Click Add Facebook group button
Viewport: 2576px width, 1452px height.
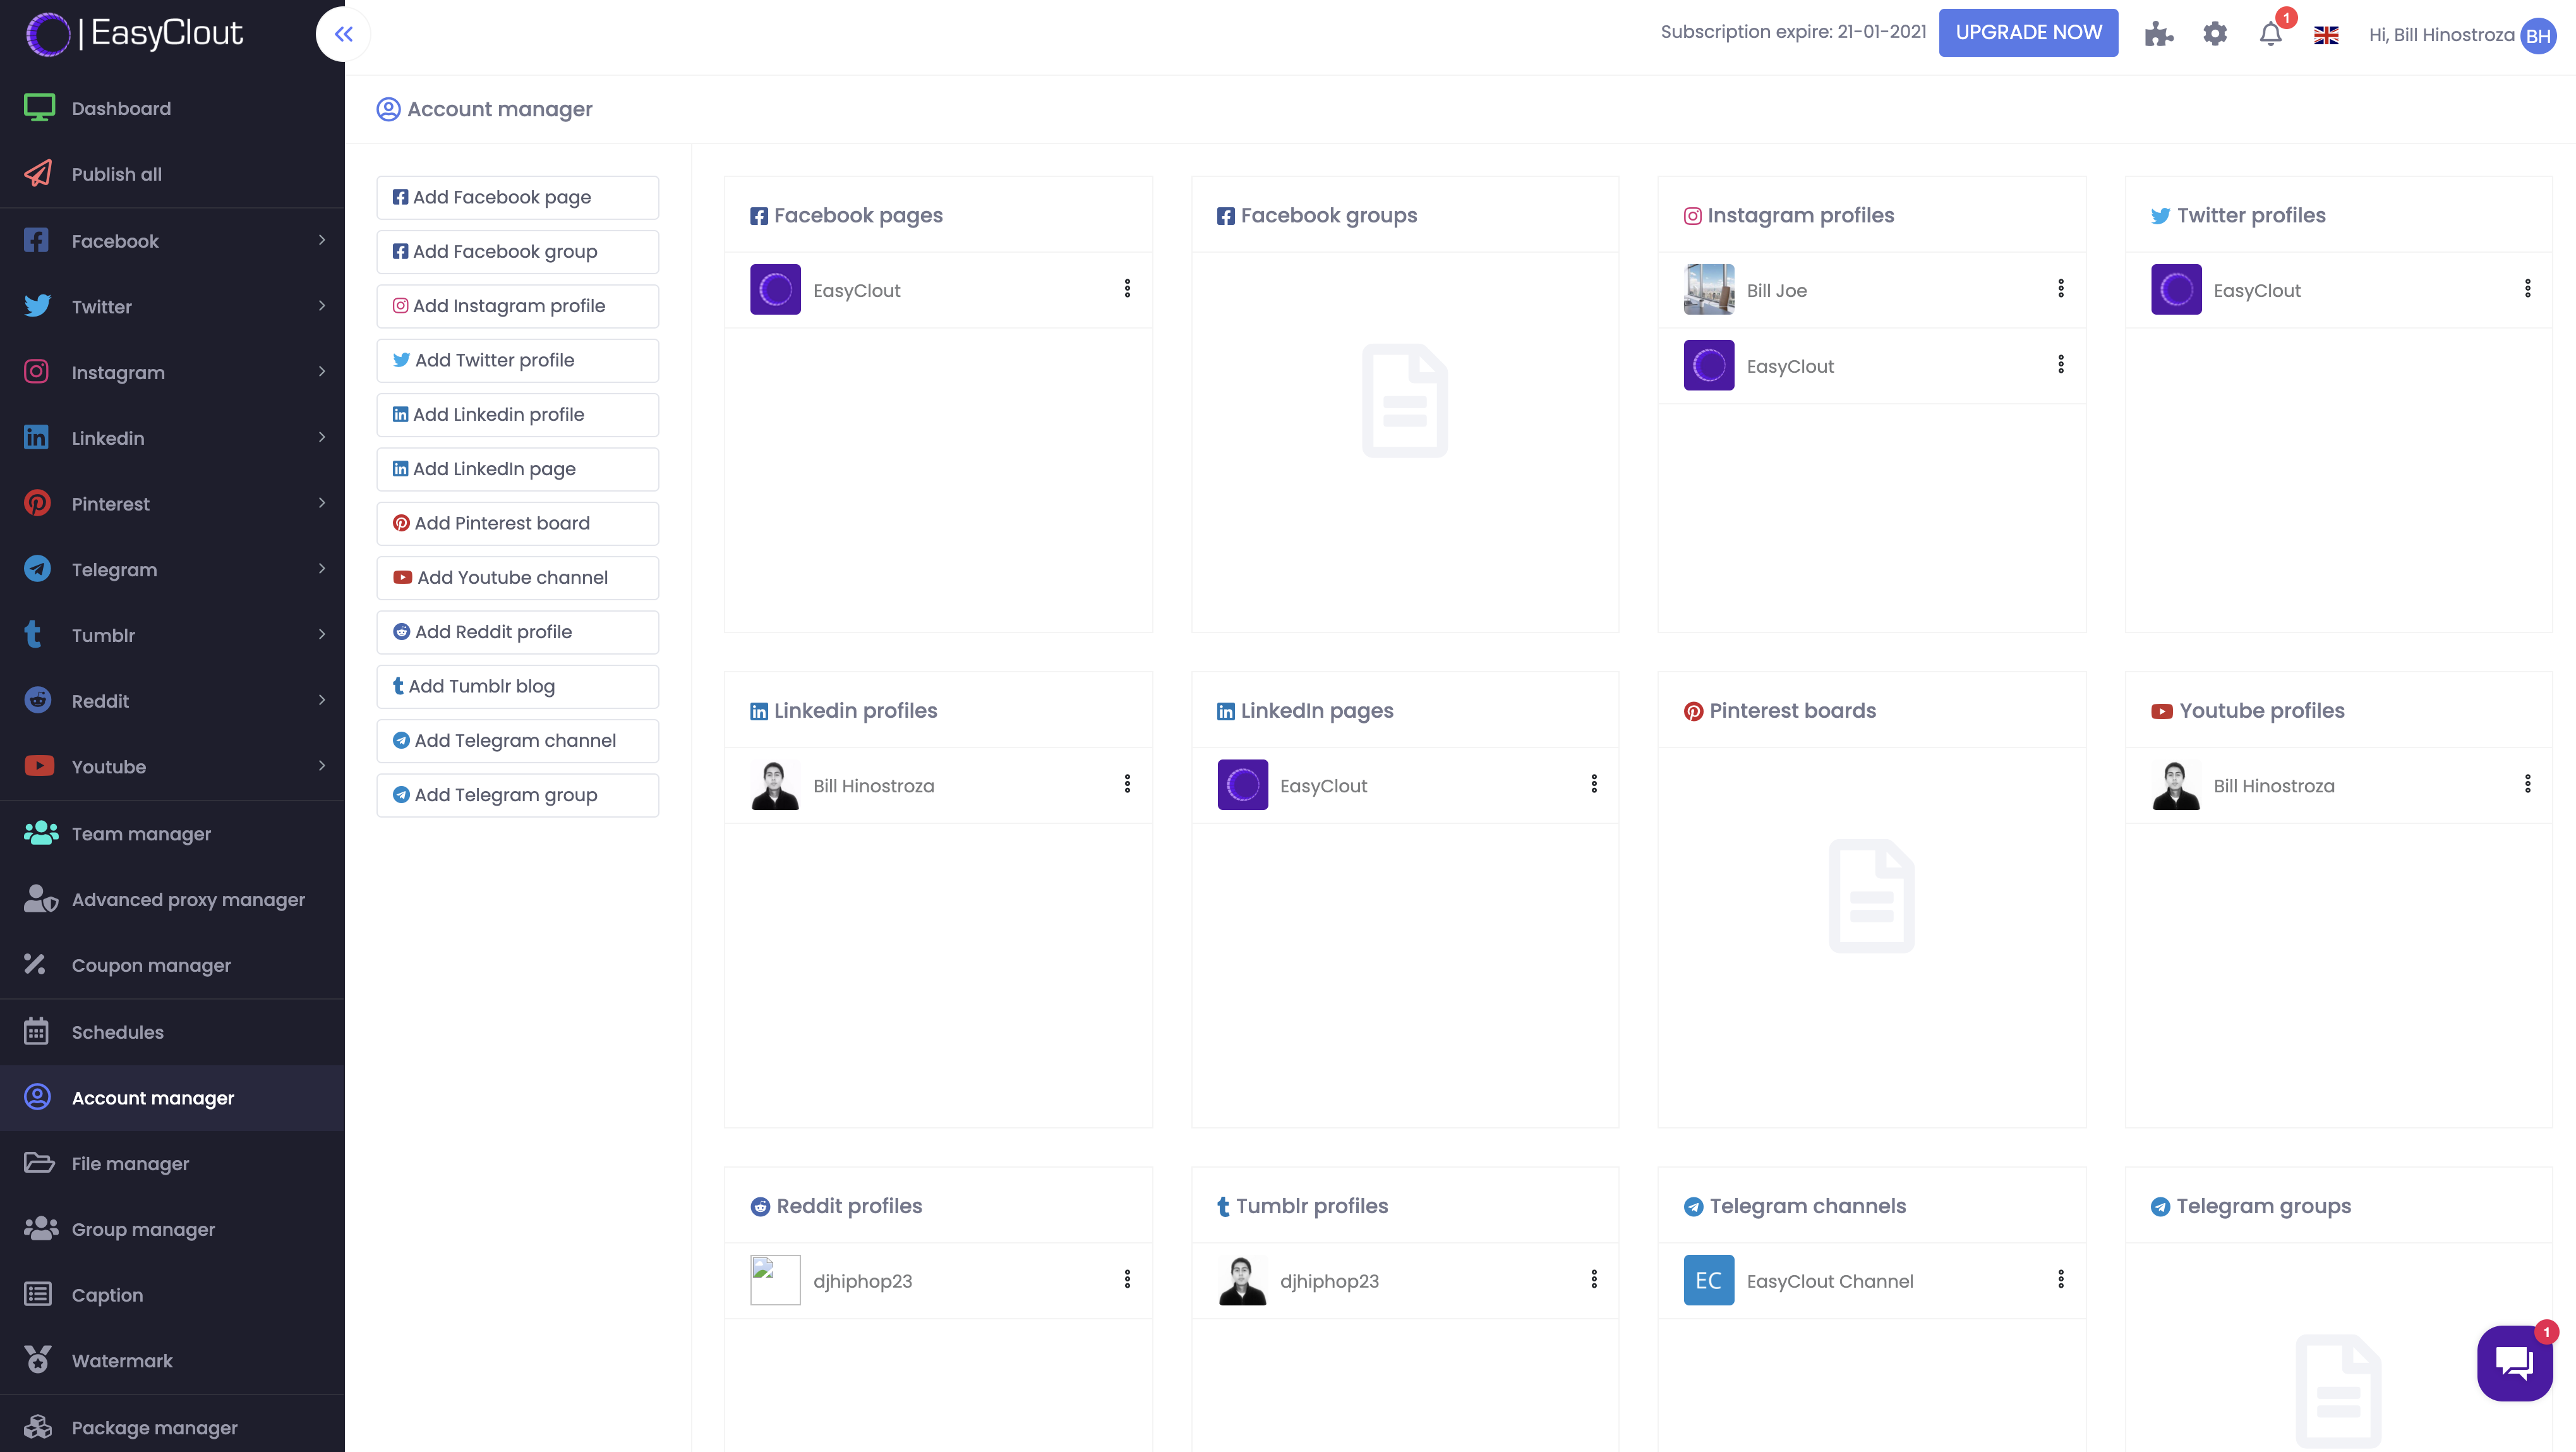point(517,252)
